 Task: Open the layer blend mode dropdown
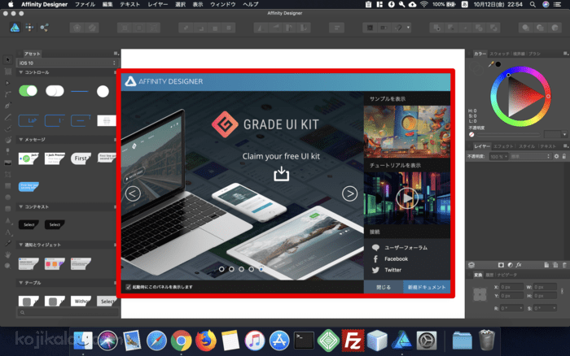pyautogui.click(x=530, y=156)
